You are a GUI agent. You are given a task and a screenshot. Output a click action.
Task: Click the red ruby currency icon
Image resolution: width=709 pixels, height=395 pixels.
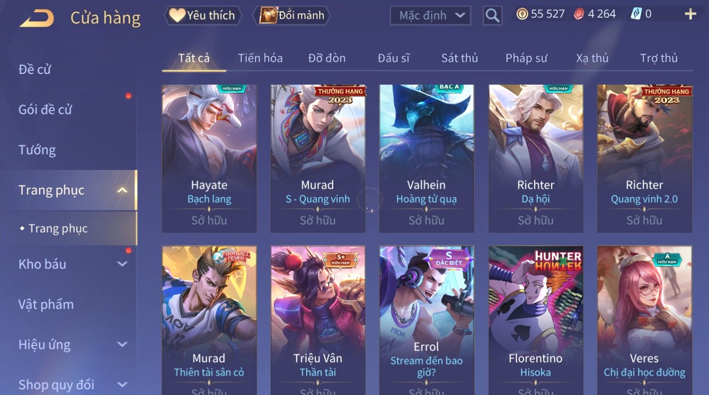pyautogui.click(x=579, y=14)
